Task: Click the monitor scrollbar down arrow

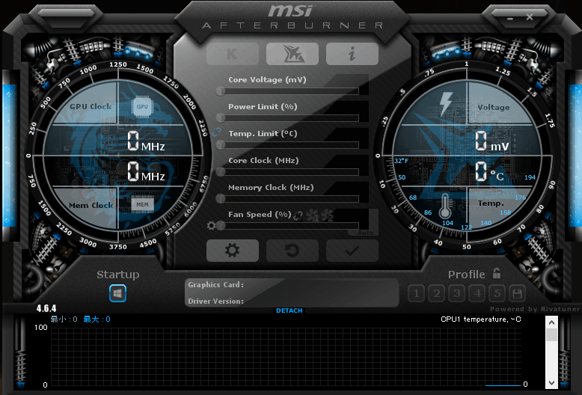Action: (x=551, y=383)
